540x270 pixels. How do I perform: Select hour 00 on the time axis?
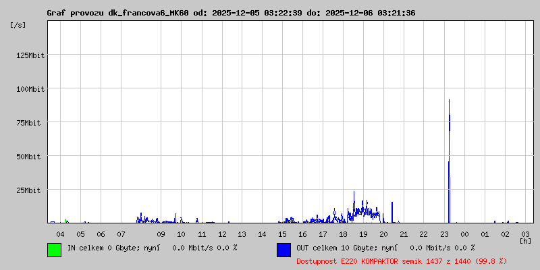click(x=464, y=234)
